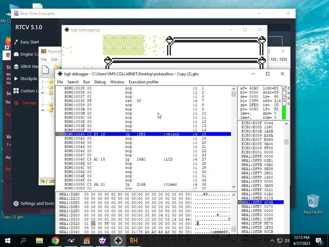Open the Execution profiler menu
329x247 pixels.
point(144,82)
